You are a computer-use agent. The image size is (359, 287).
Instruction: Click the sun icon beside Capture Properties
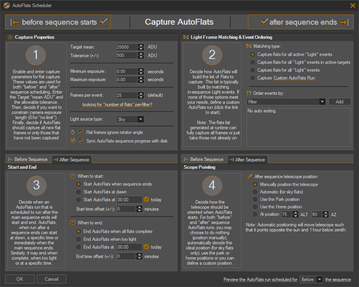(10, 37)
